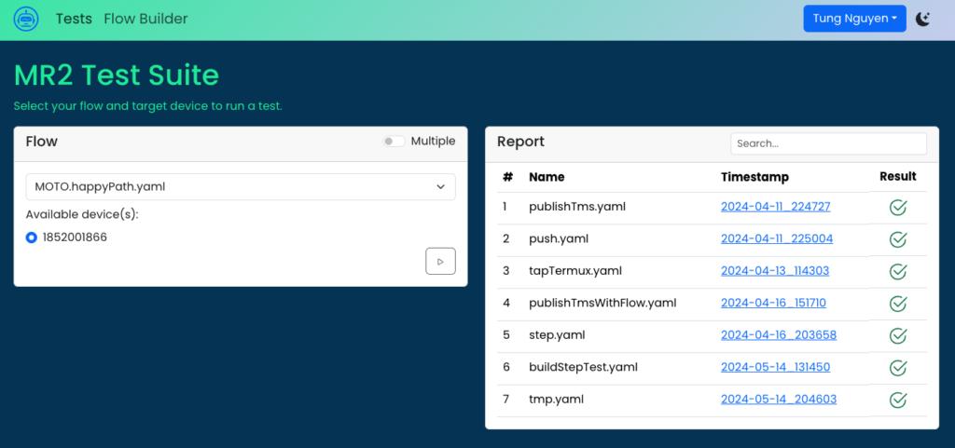Focus the Report search field
The width and height of the screenshot is (955, 448).
pos(828,143)
